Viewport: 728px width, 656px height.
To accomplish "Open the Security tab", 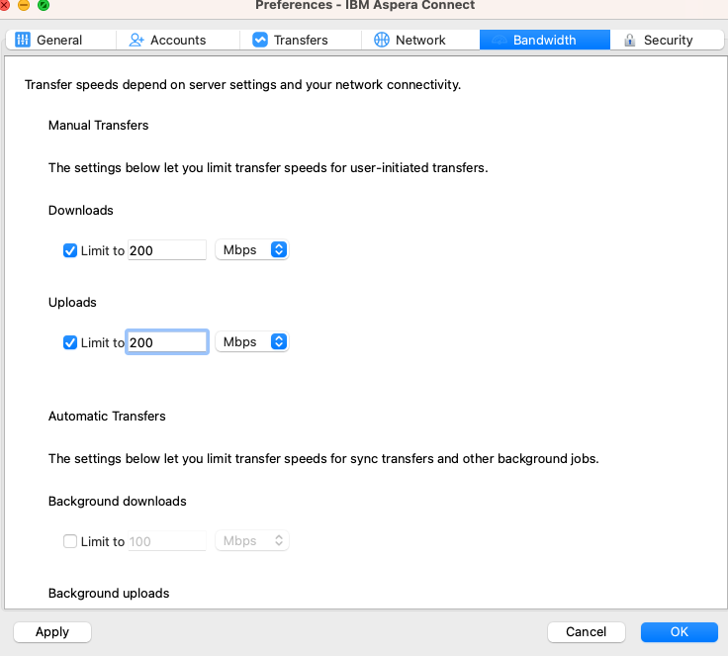I will [668, 40].
